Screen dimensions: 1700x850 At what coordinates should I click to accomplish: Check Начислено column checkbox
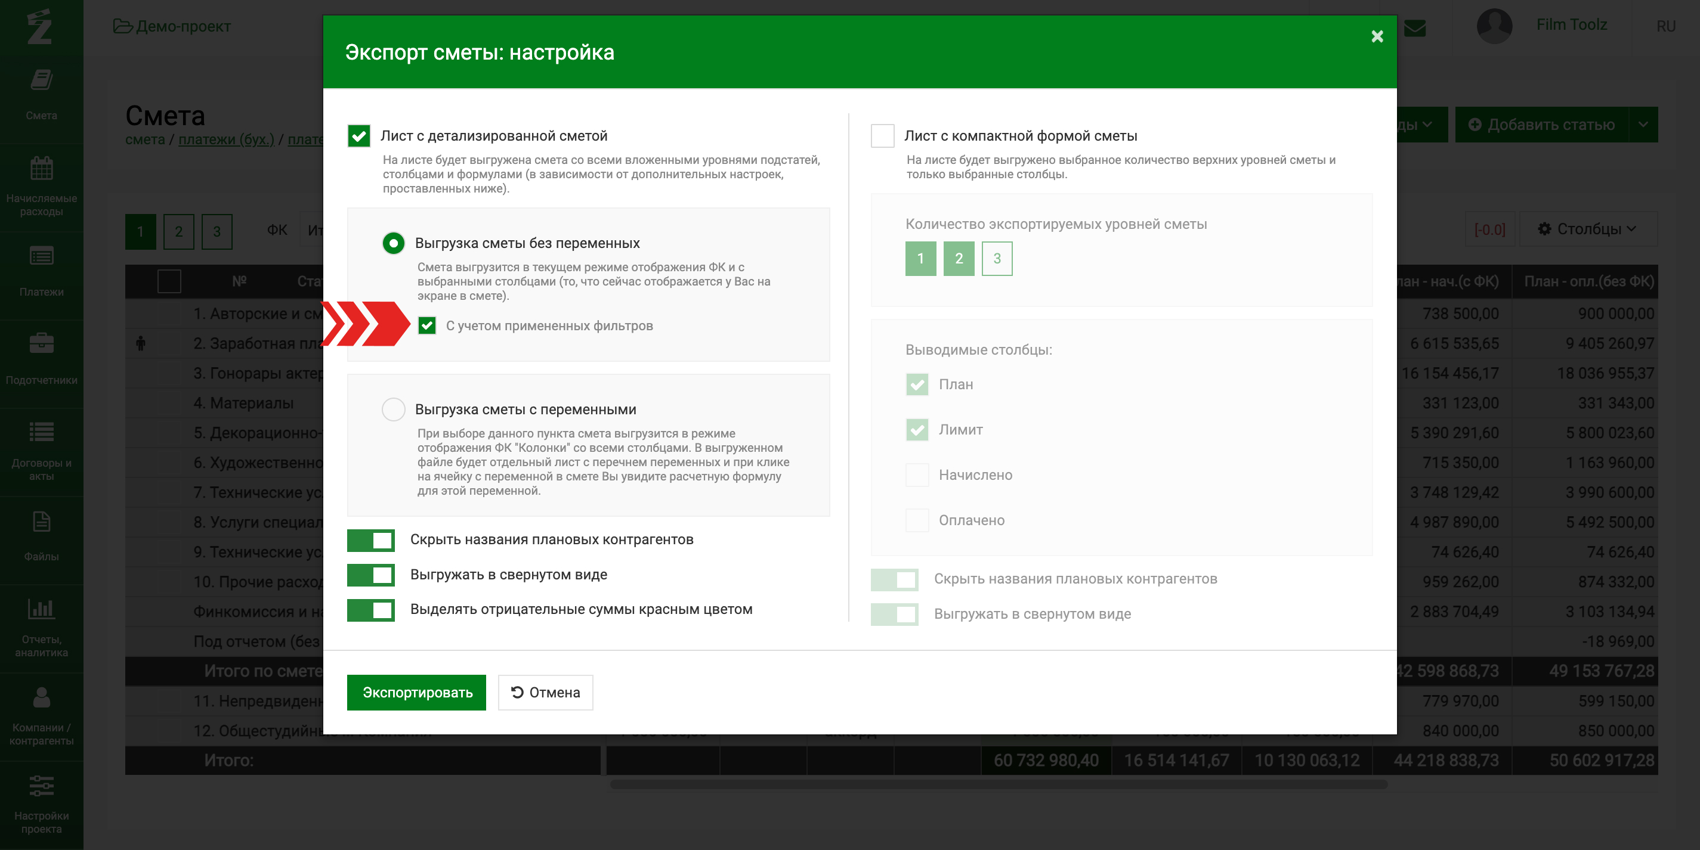pos(917,475)
